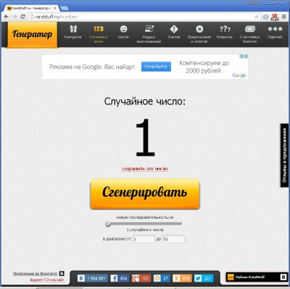Viewport: 290px width, 289px height.
Task: Select the 123 Случайных чисел generator
Action: point(98,34)
